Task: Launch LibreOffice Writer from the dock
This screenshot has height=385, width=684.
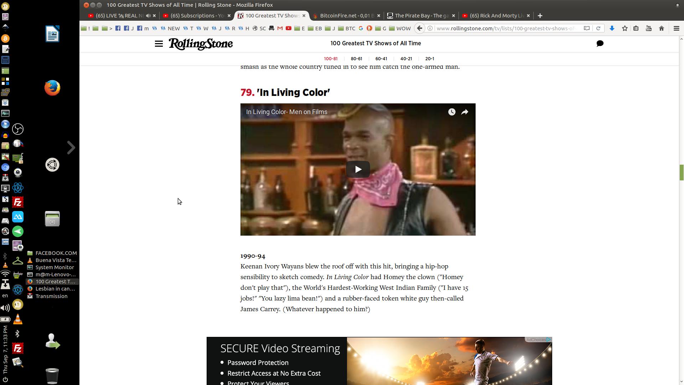Action: click(x=52, y=34)
